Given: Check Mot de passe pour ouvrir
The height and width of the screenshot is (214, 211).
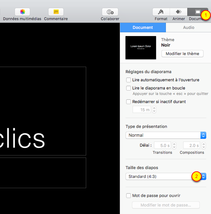Looking at the screenshot, I should (129, 196).
